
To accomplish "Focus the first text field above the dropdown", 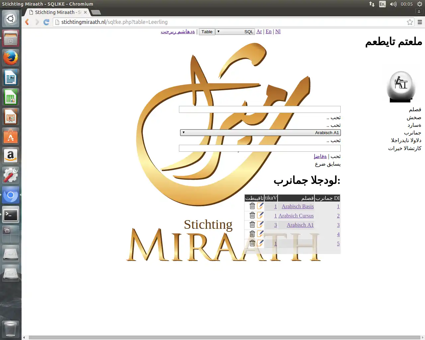I will tap(260, 109).
